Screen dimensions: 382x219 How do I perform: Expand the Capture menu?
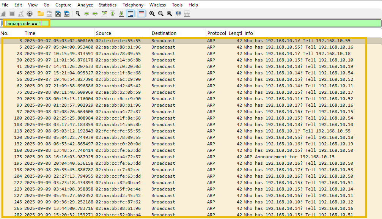tap(63, 5)
